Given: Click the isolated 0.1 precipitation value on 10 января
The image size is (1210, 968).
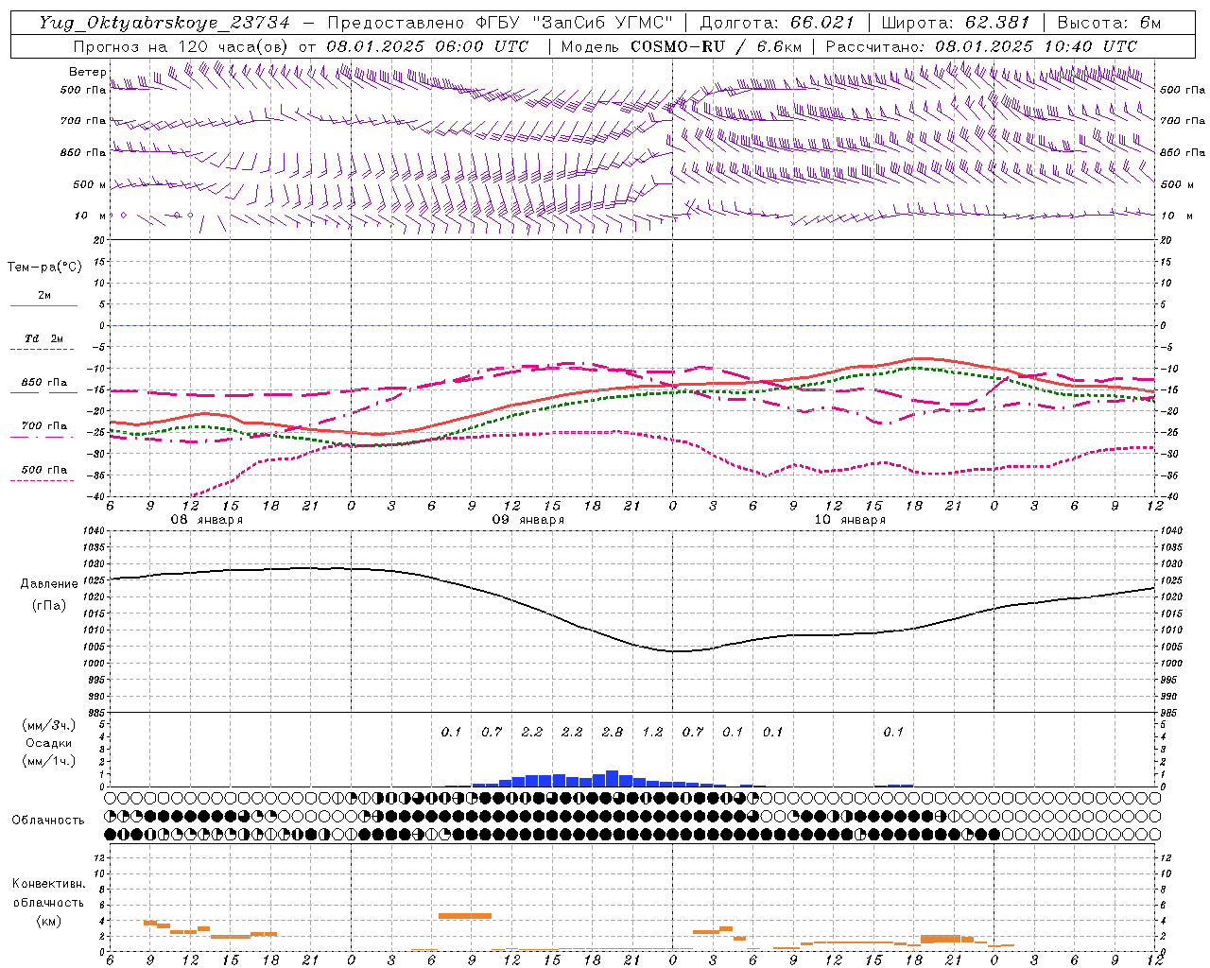Looking at the screenshot, I should click(x=893, y=732).
